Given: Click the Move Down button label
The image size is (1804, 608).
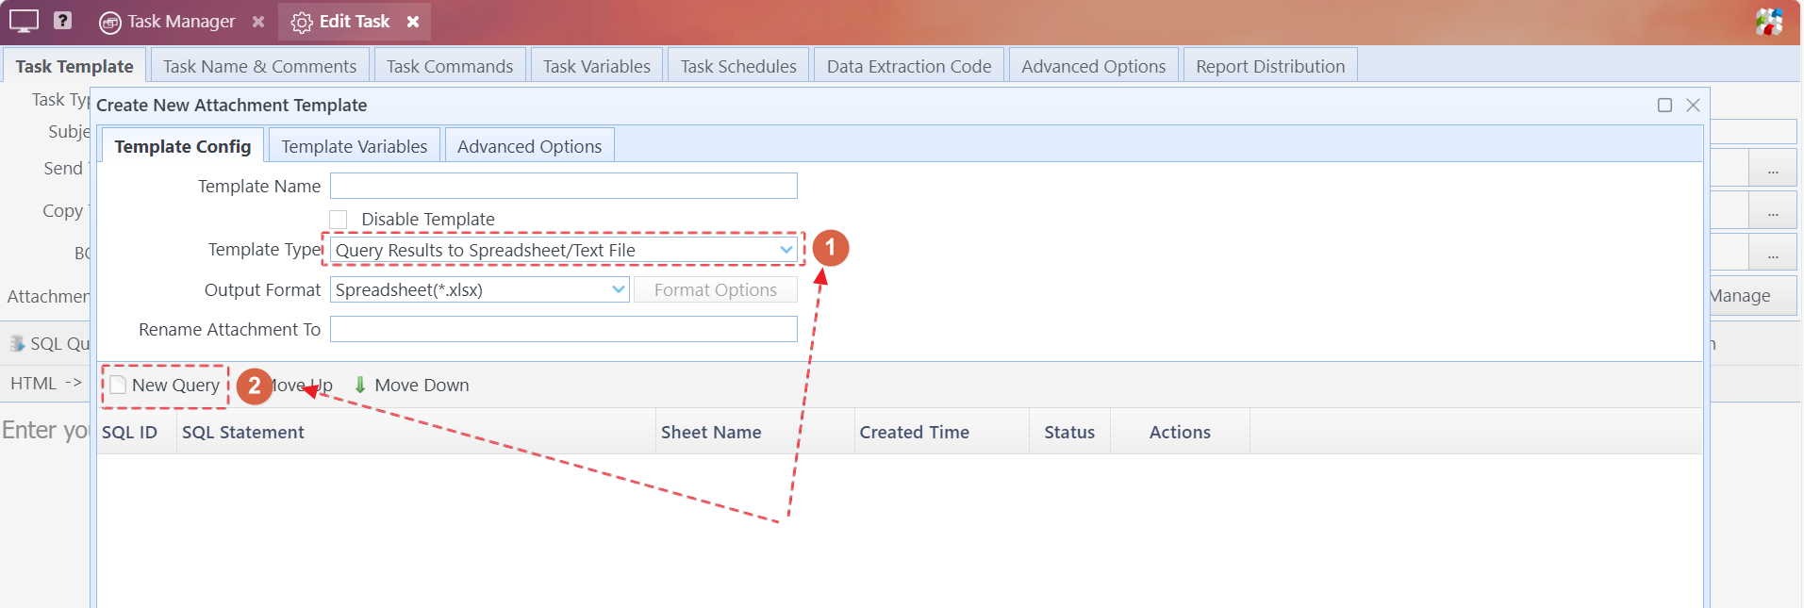Looking at the screenshot, I should (x=422, y=385).
